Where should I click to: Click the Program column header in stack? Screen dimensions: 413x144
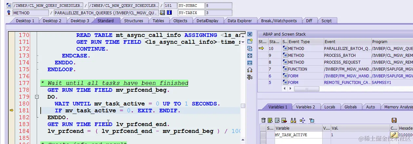point(392,42)
